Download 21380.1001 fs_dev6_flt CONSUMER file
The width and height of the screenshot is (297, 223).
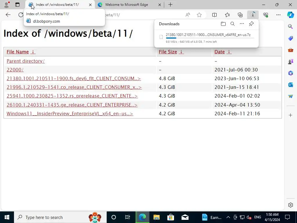(74, 78)
